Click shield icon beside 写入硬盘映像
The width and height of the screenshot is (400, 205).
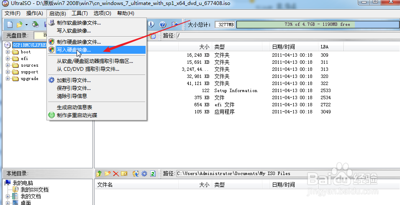(51, 50)
